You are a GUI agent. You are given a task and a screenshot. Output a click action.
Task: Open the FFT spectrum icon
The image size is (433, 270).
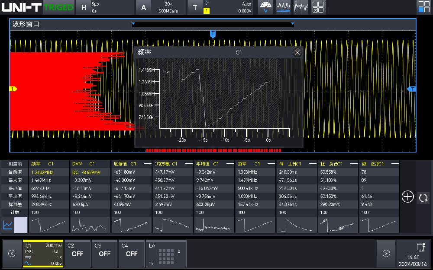tap(301, 7)
